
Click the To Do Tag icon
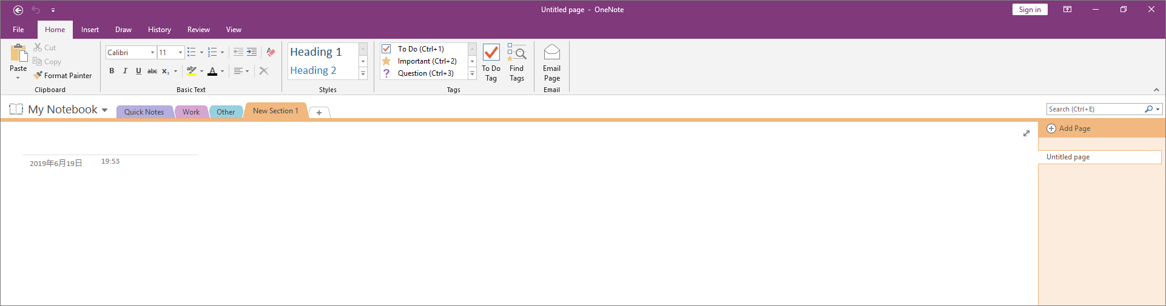point(491,53)
